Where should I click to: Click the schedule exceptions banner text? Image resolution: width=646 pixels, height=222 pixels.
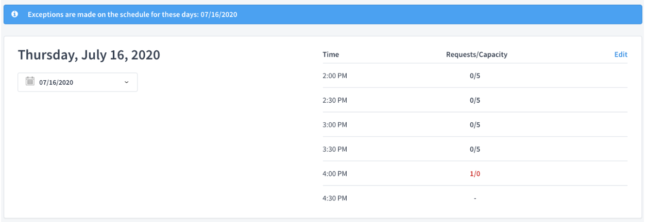132,14
